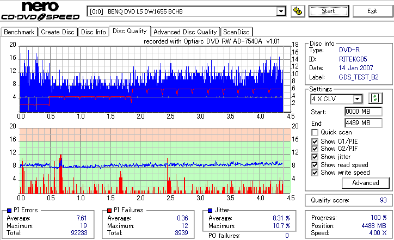Click the End position MB field
The height and width of the screenshot is (240, 394).
point(364,123)
